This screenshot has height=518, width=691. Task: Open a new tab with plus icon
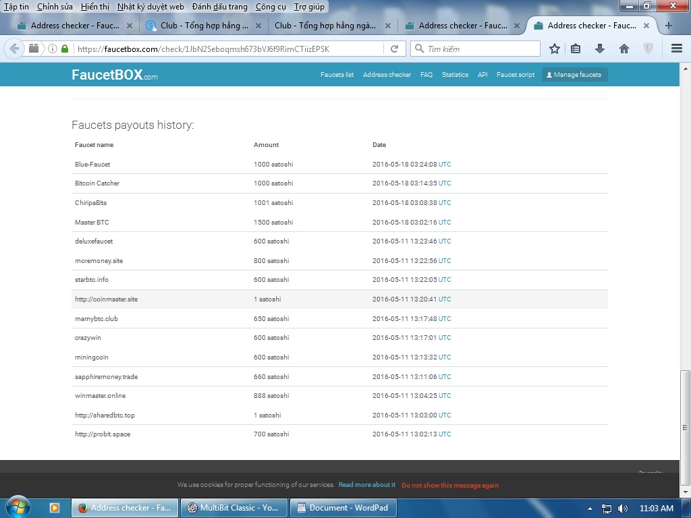[669, 26]
